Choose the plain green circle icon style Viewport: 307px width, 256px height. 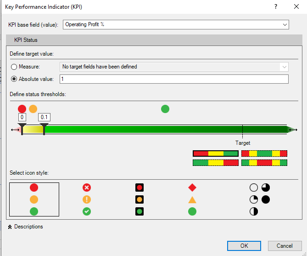[34, 211]
